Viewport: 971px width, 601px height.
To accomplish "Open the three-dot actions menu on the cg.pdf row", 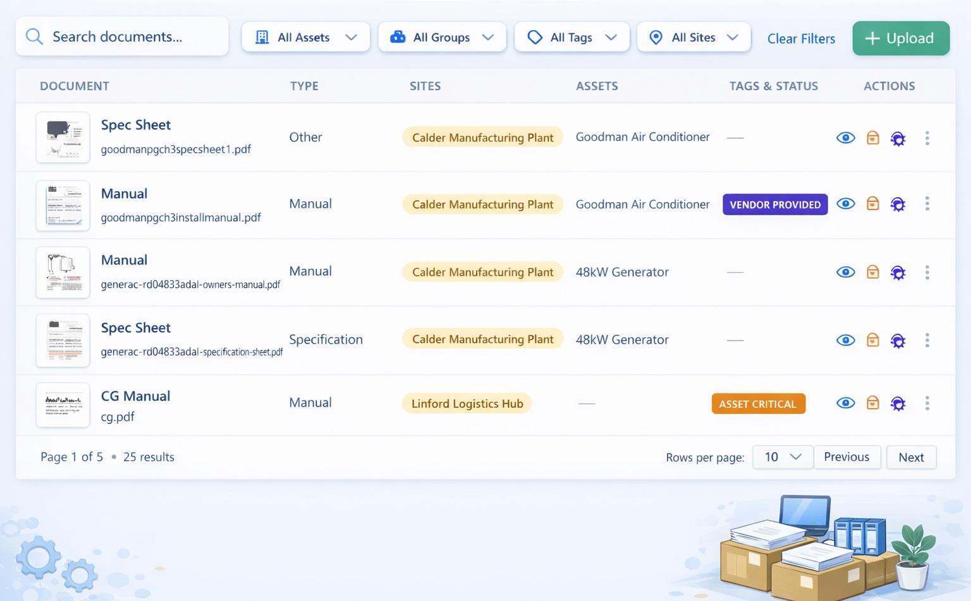I will point(927,403).
